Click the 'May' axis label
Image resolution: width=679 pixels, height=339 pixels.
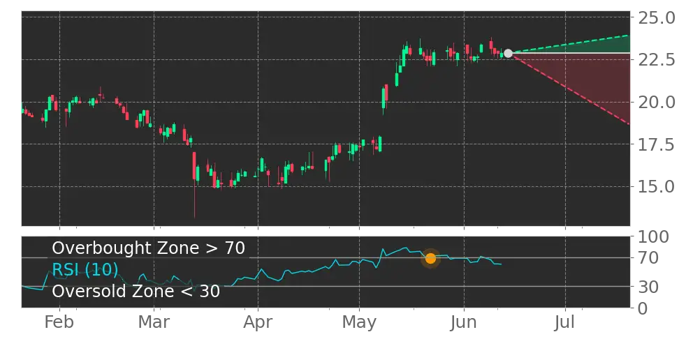click(360, 322)
